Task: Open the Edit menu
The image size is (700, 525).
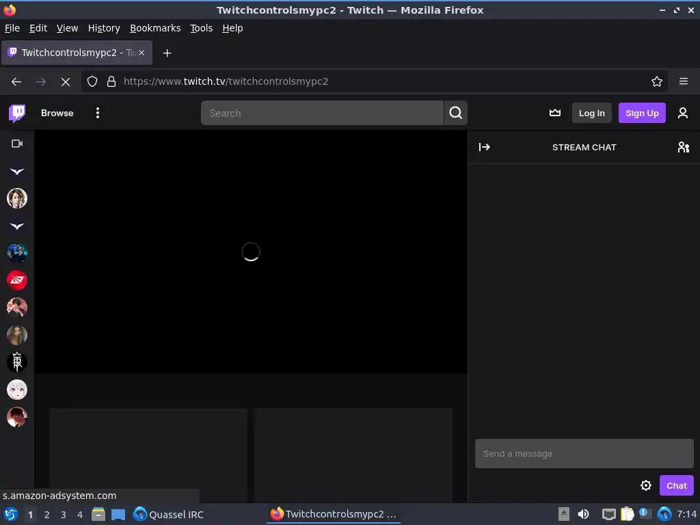Action: point(38,28)
